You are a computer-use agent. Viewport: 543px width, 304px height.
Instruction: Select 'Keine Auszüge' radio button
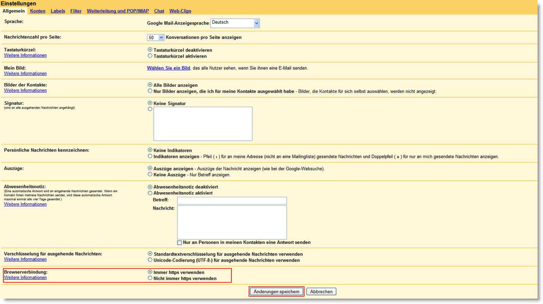click(150, 175)
